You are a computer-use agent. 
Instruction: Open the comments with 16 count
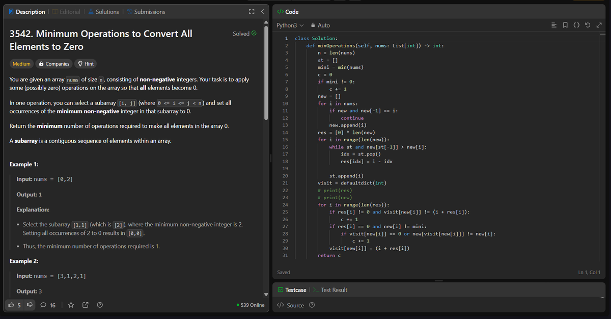point(48,305)
